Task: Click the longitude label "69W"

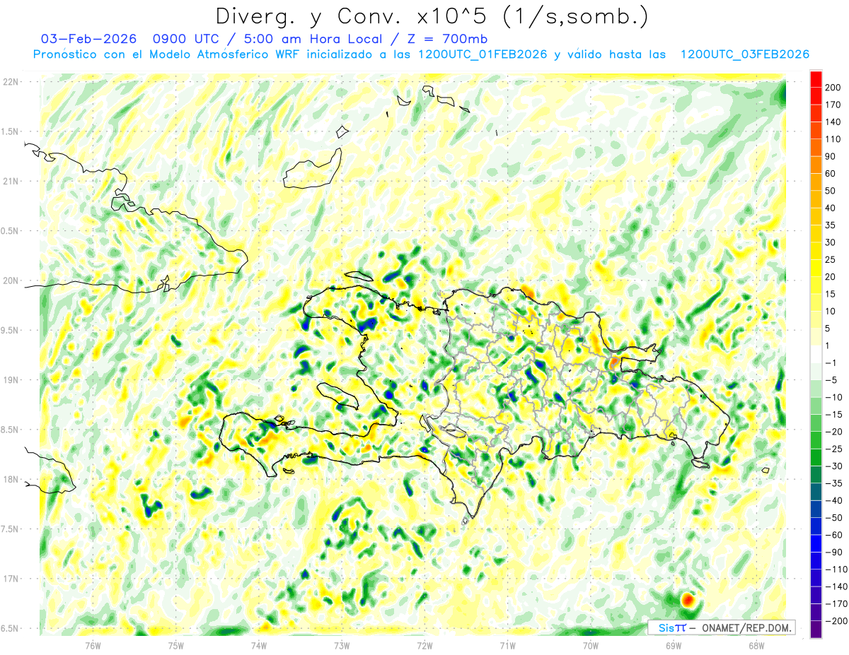Action: tap(674, 646)
